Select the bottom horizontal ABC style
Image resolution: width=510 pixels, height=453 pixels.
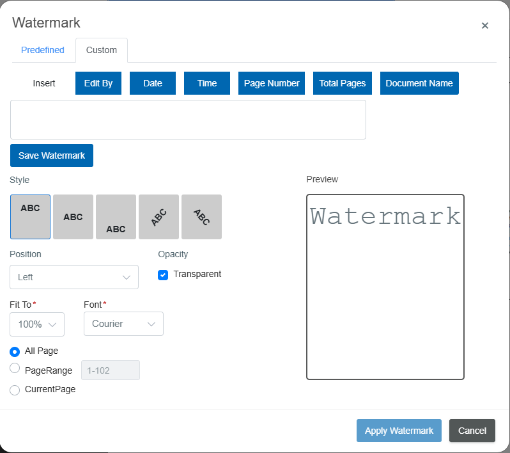(116, 217)
